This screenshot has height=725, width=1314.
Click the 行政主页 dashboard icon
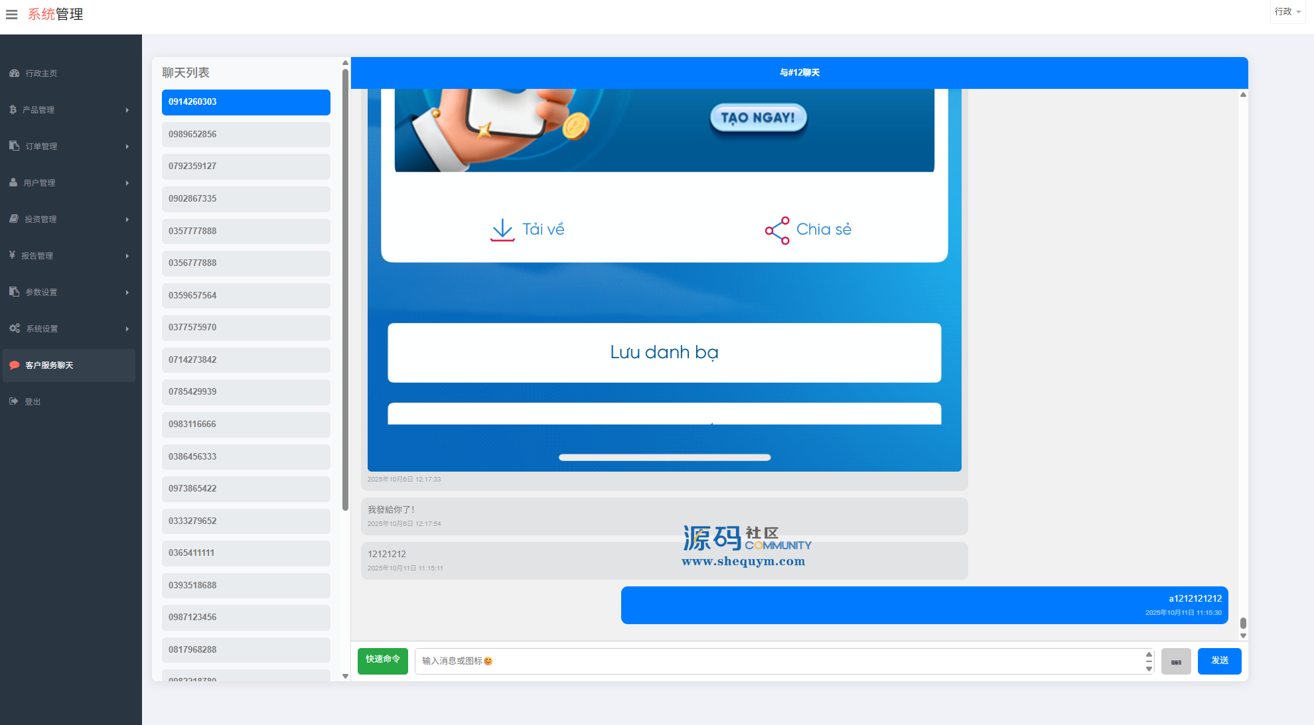point(14,73)
